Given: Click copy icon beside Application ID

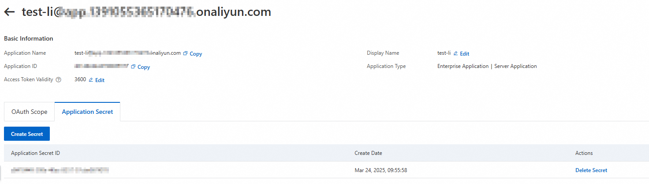Looking at the screenshot, I should [x=133, y=67].
